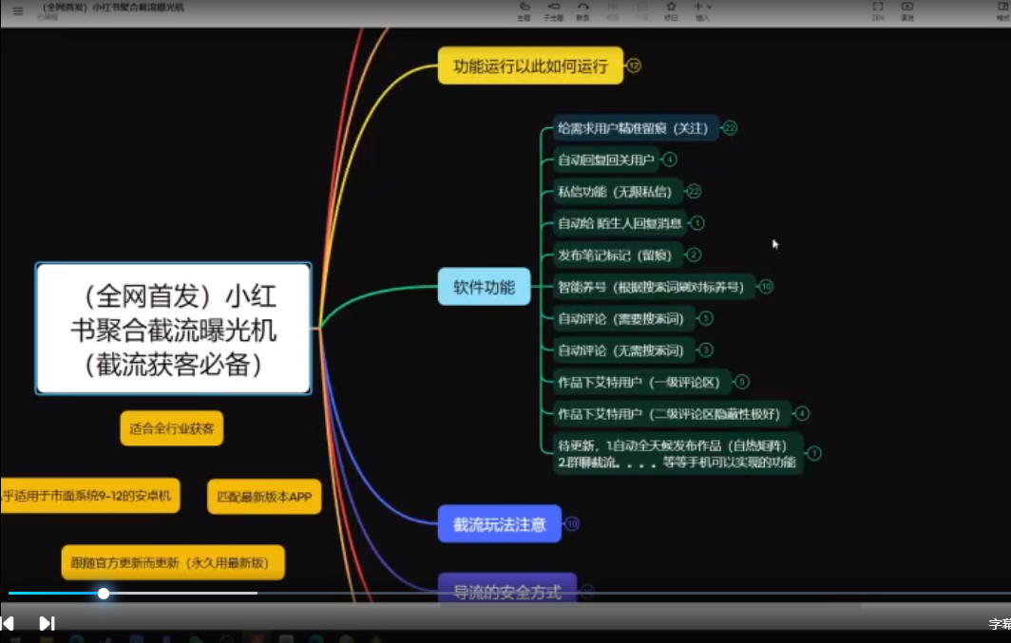Expand the 自动评论（无需搜索词） count badge
The width and height of the screenshot is (1011, 643).
pyautogui.click(x=706, y=350)
